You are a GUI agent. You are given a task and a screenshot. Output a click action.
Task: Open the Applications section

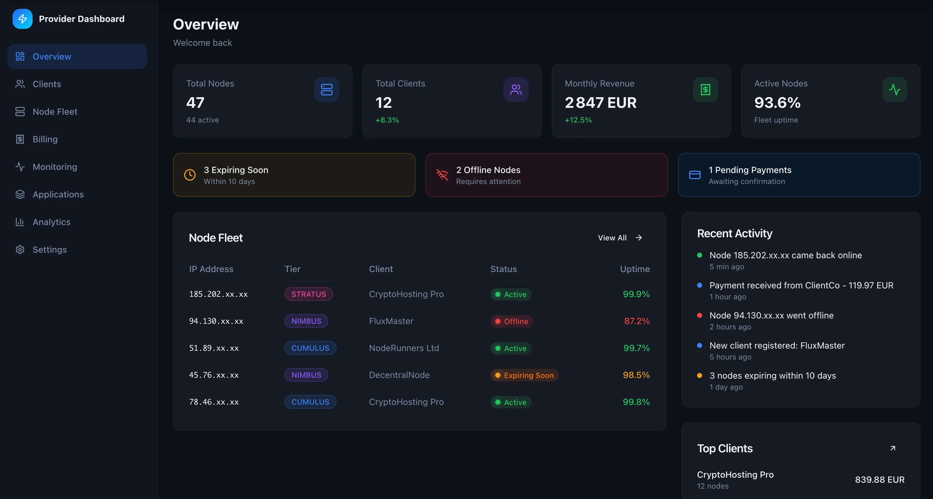pyautogui.click(x=58, y=194)
